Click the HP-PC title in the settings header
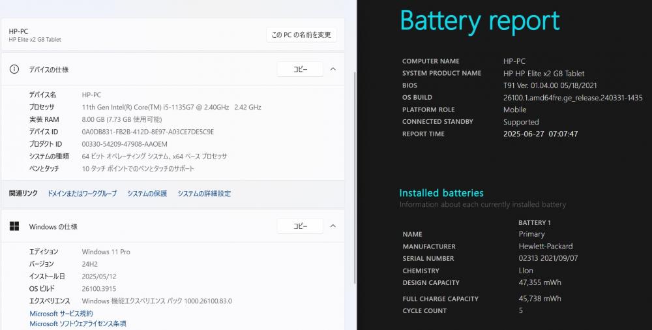Image resolution: width=652 pixels, height=330 pixels. (18, 31)
